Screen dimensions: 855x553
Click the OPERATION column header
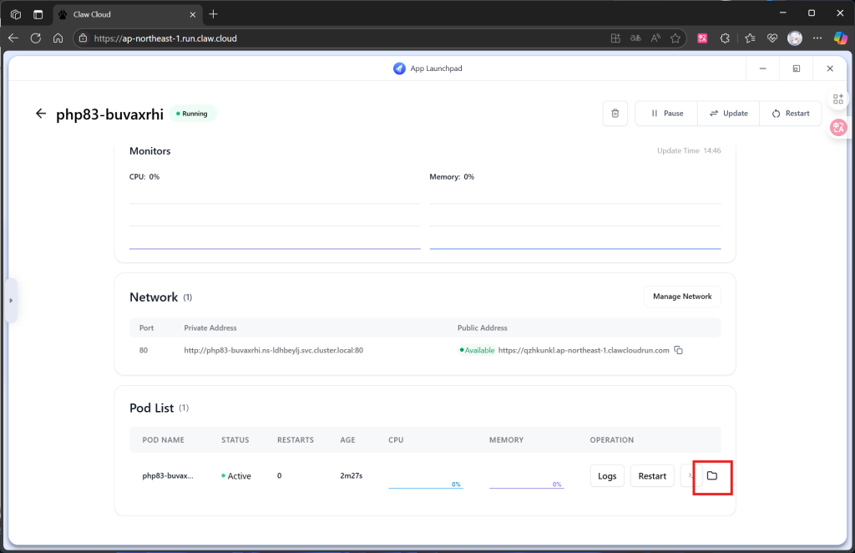[x=612, y=439]
